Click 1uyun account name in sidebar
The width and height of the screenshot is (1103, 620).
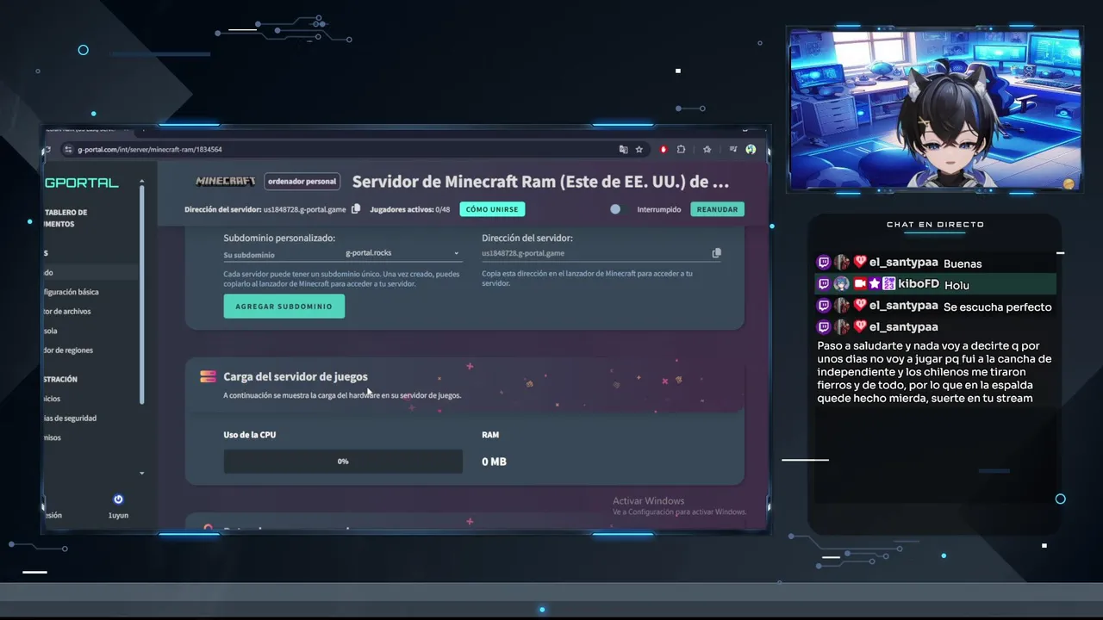(x=118, y=515)
